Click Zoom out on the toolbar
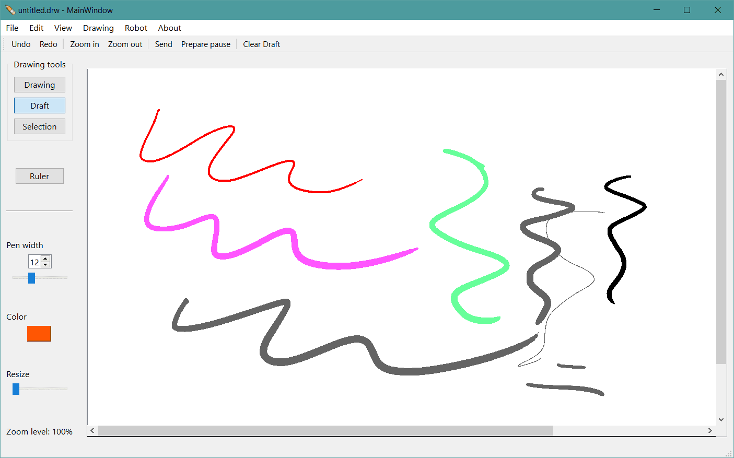Image resolution: width=734 pixels, height=458 pixels. click(125, 44)
